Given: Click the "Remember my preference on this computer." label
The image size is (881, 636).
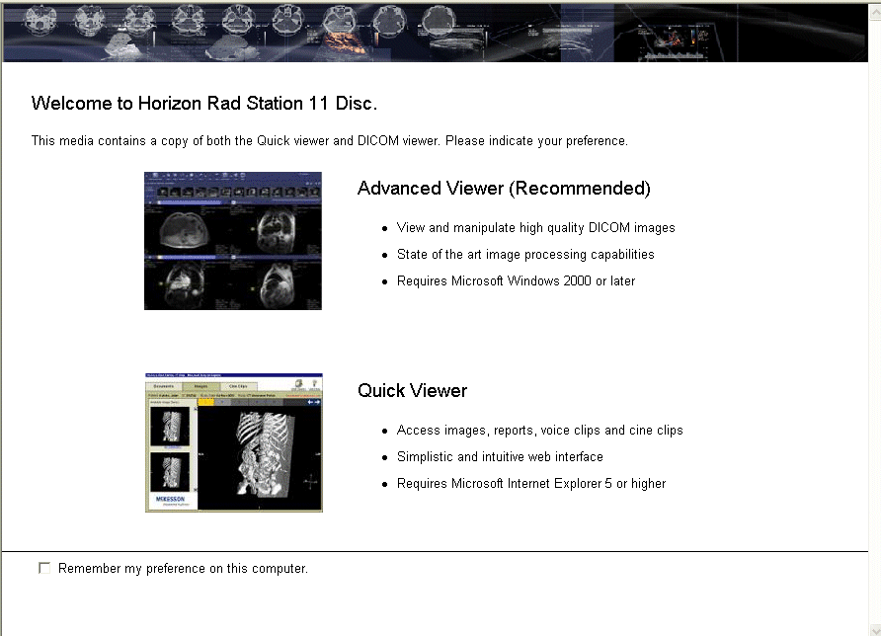Looking at the screenshot, I should click(x=183, y=569).
